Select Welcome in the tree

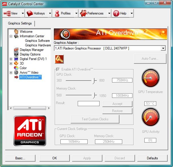point(26,32)
